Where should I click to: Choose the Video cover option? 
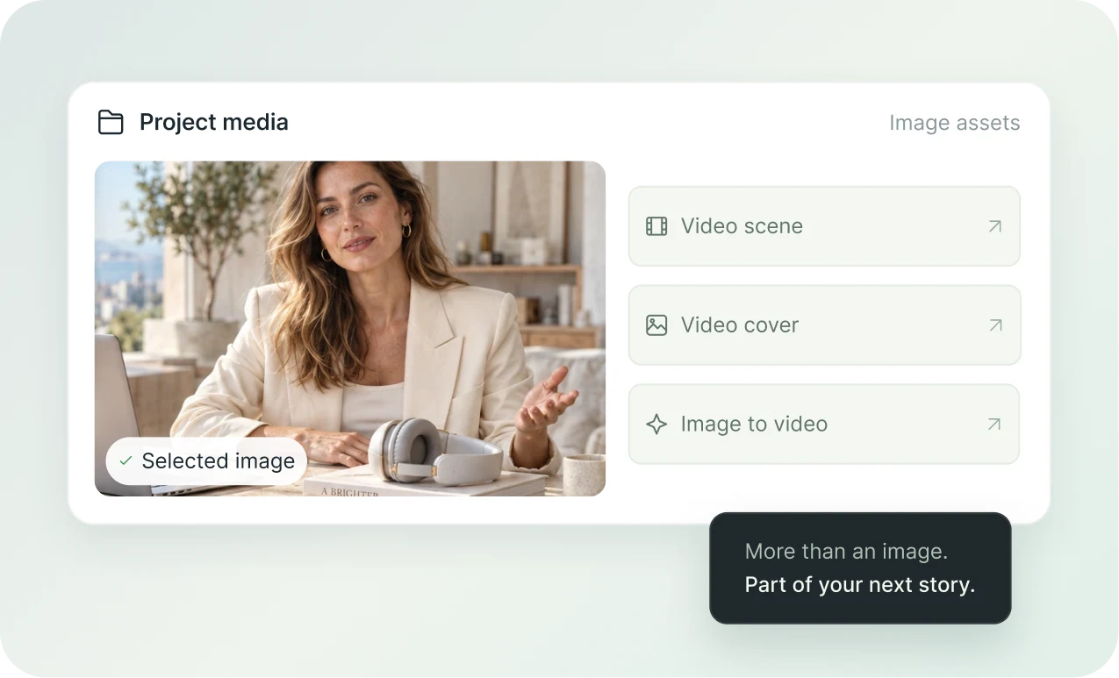pyautogui.click(x=824, y=325)
